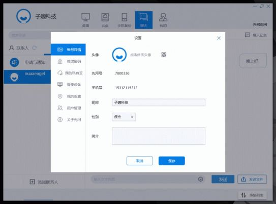Viewport: 276px width, 204px height.
Task: Show the QR code icon beside avatar
Action: click(x=164, y=55)
